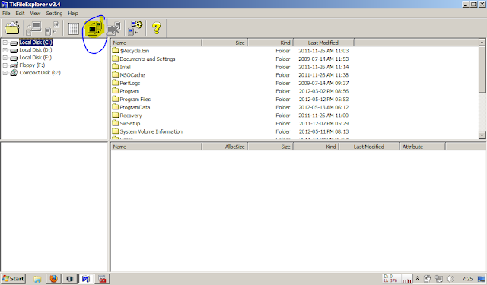Open the Edit menu
The height and width of the screenshot is (285, 487).
pos(20,14)
